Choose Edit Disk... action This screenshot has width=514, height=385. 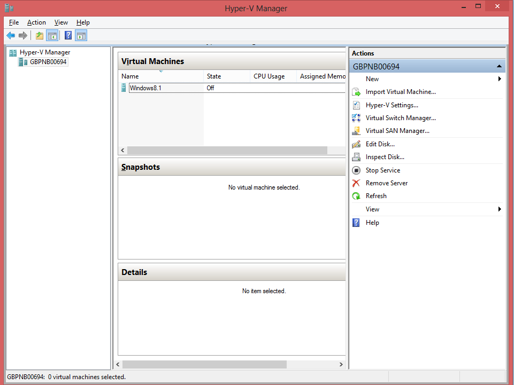(x=380, y=144)
